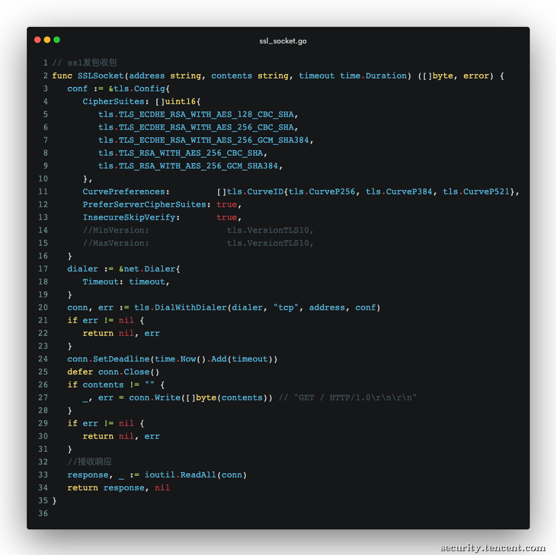This screenshot has width=556, height=555.
Task: Click the 'error' return type on line 2
Action: click(476, 75)
